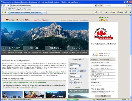
Task: Select the Polish flag Polski language
Action: pyautogui.click(x=38, y=20)
